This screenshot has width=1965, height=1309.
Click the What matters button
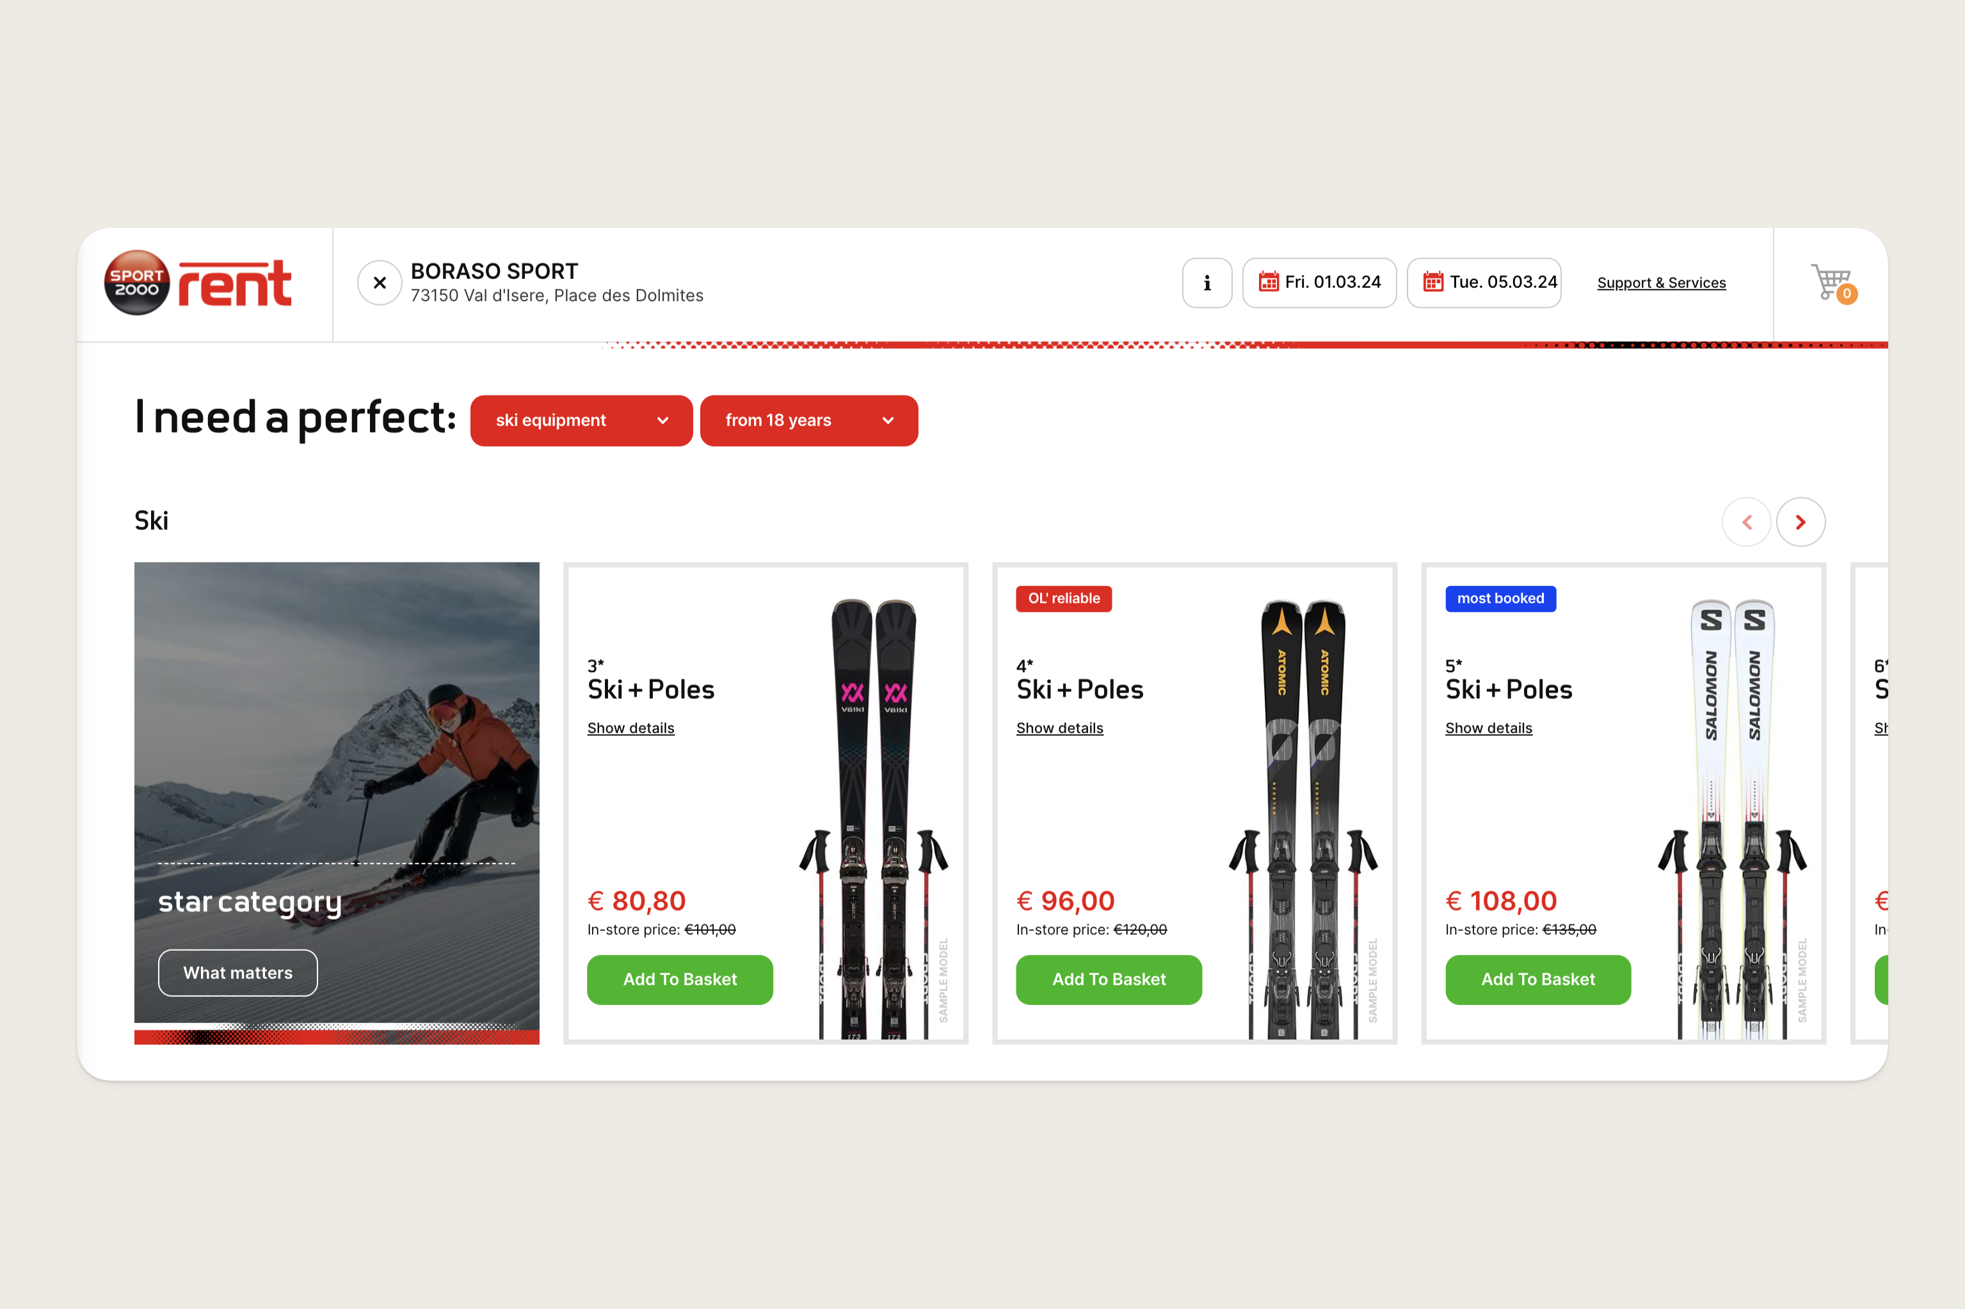238,972
